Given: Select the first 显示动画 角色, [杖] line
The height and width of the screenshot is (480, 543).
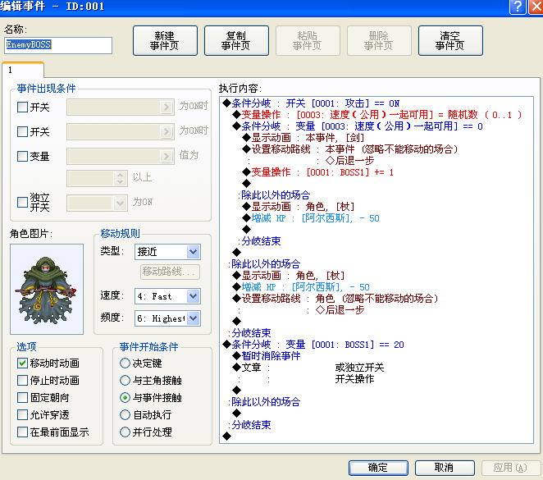Looking at the screenshot, I should [299, 207].
